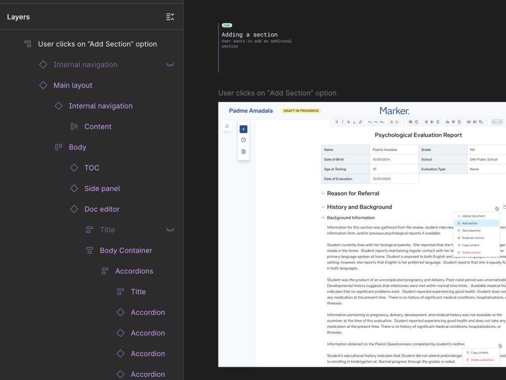Collapse the Background Information subsection chevron
This screenshot has width=506, height=380.
(x=323, y=218)
